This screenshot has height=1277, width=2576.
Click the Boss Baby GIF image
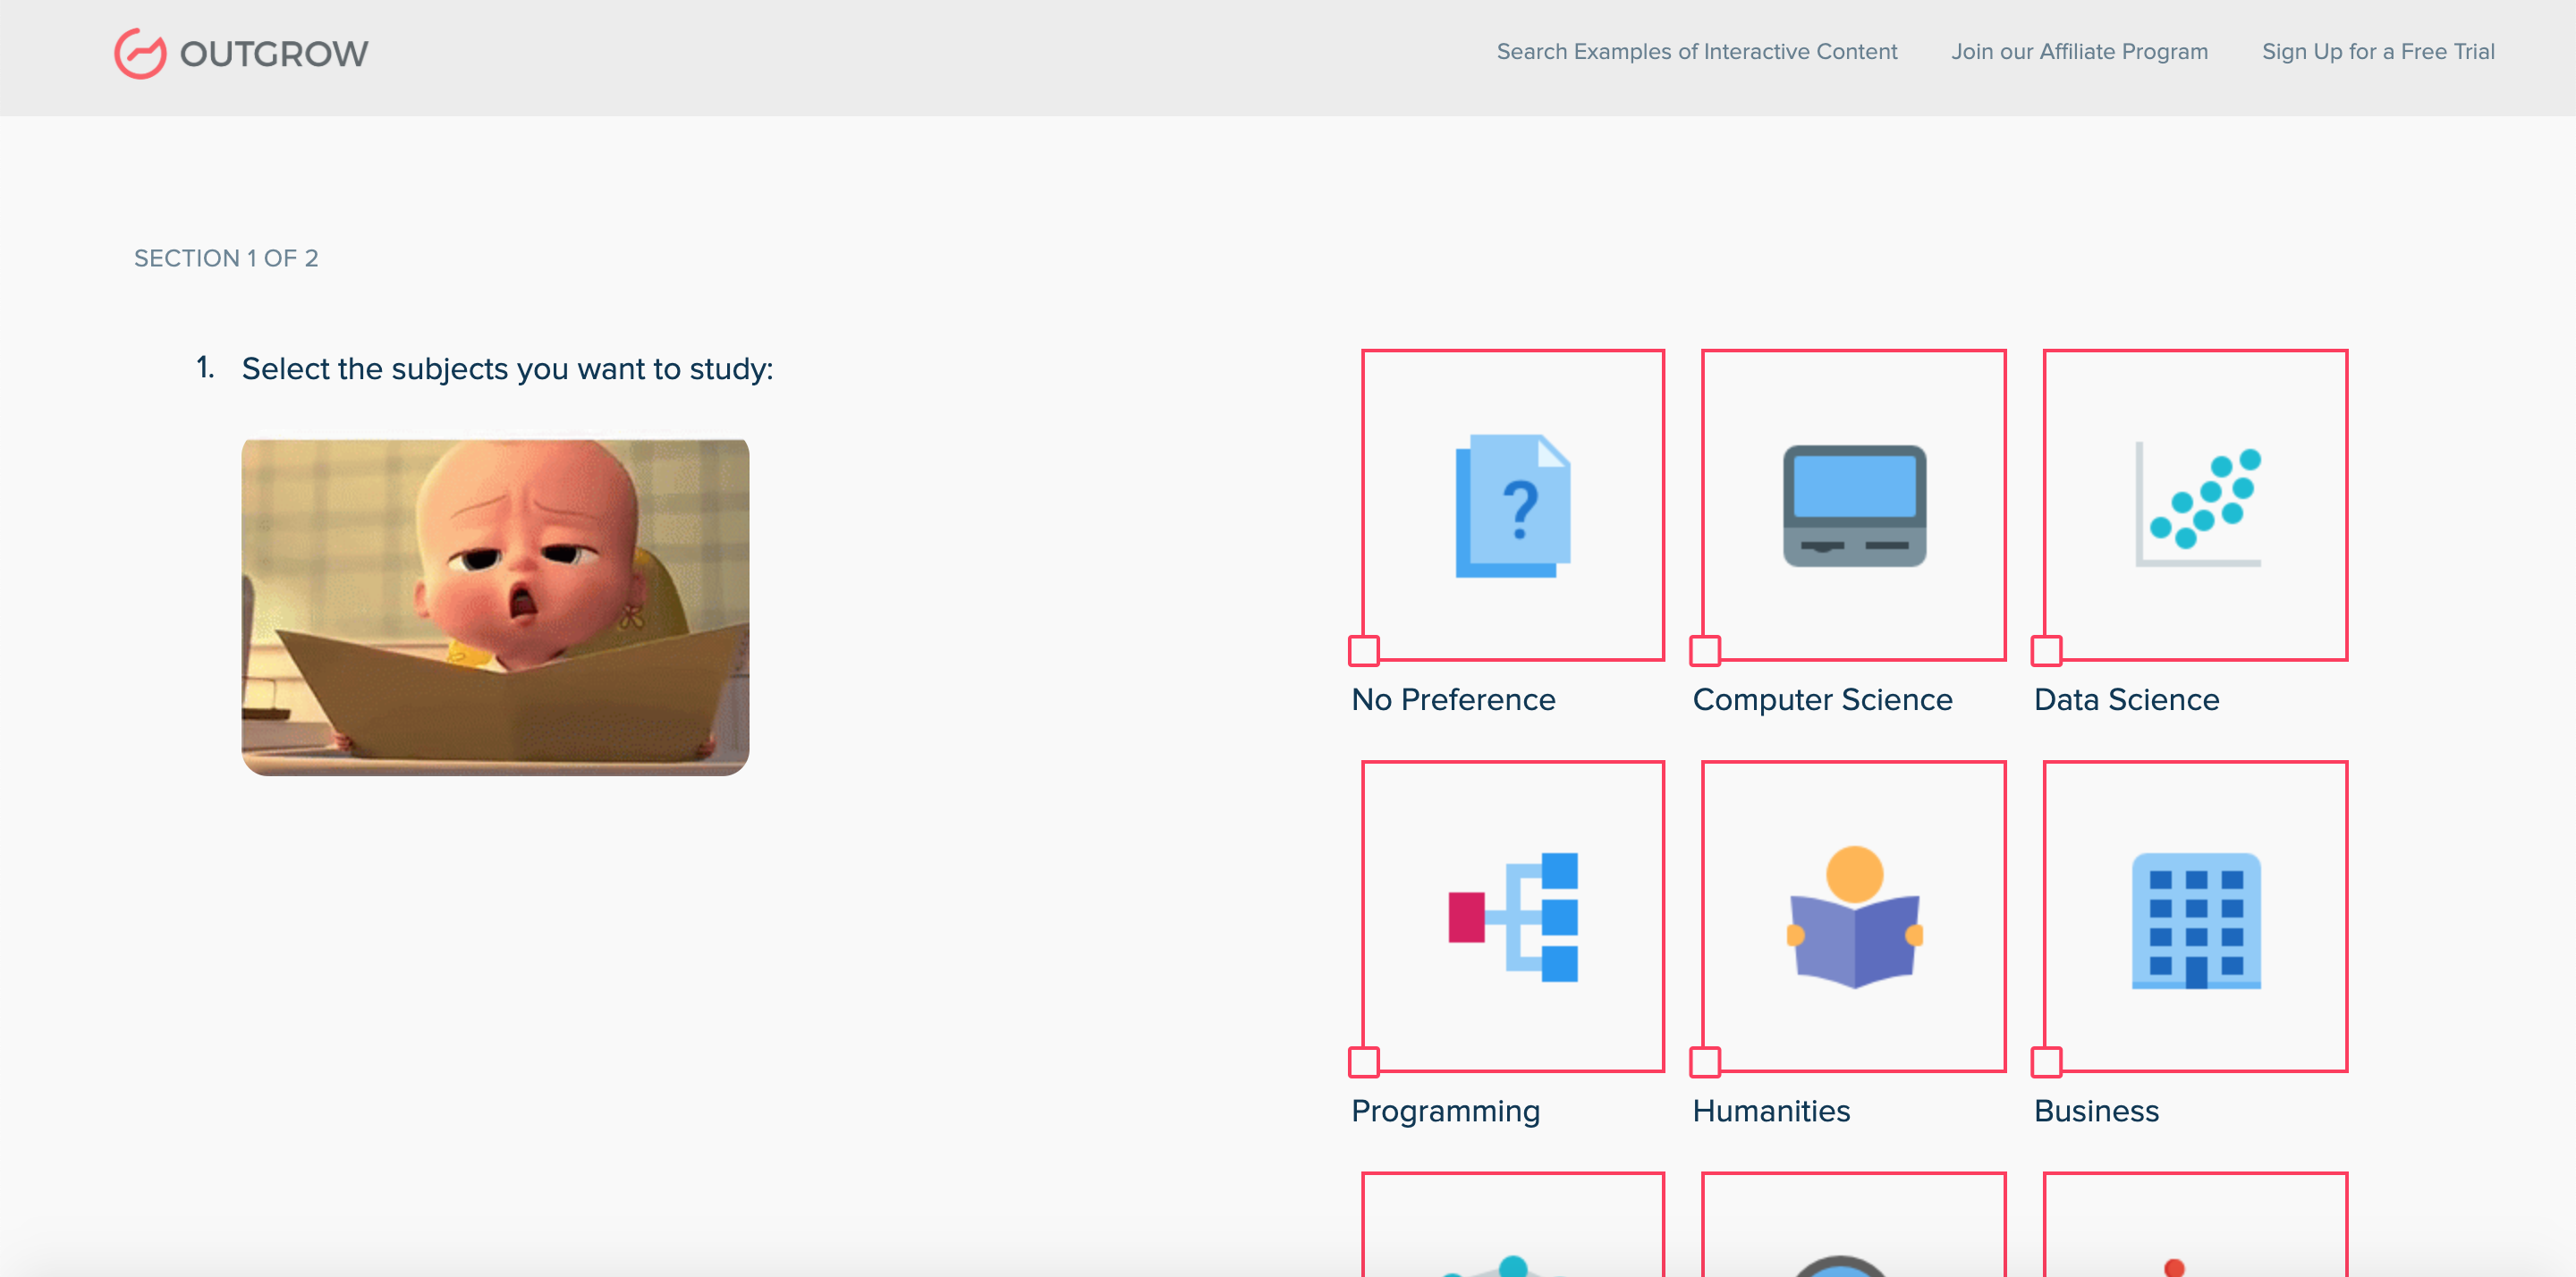point(495,606)
